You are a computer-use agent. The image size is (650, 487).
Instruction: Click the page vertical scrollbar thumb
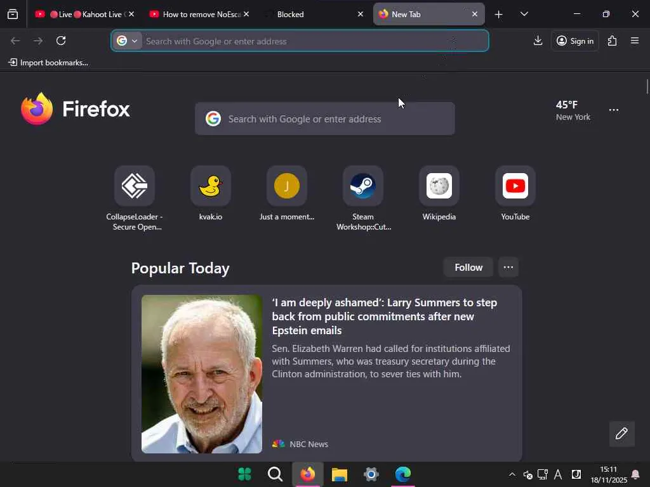647,86
